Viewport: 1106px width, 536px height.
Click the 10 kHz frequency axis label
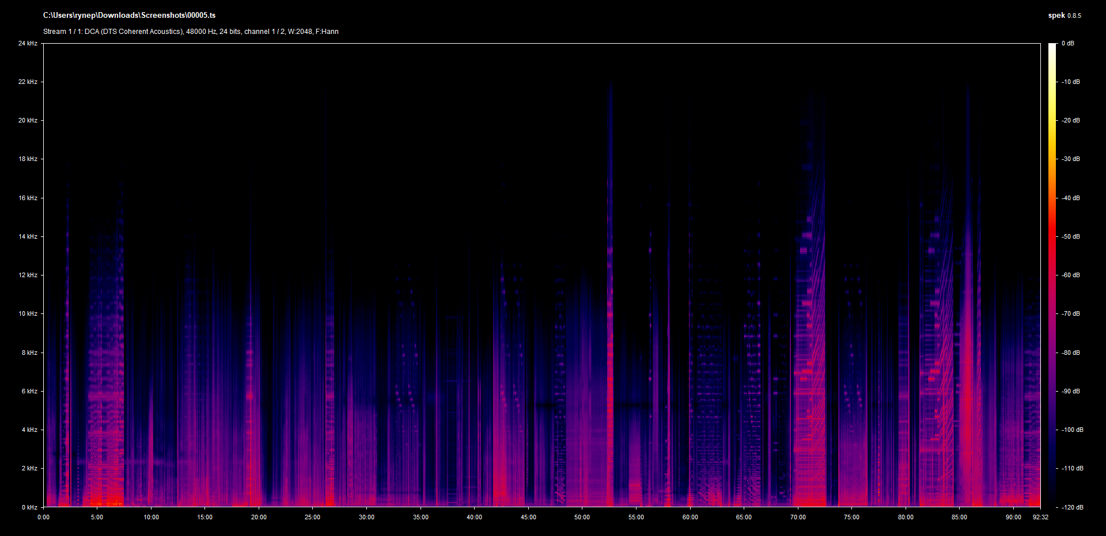pos(28,313)
